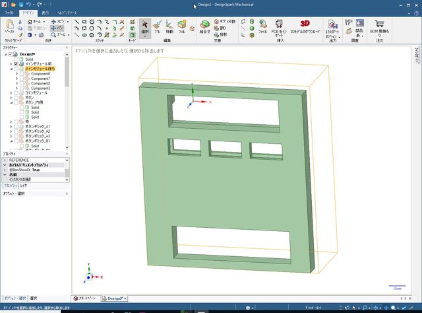The height and width of the screenshot is (313, 422).
Task: Insert a sphere using the green sphere icon
Action: (252, 28)
